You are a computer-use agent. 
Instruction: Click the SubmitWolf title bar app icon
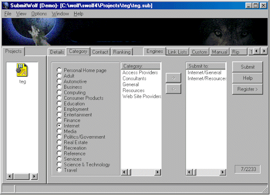point(6,5)
